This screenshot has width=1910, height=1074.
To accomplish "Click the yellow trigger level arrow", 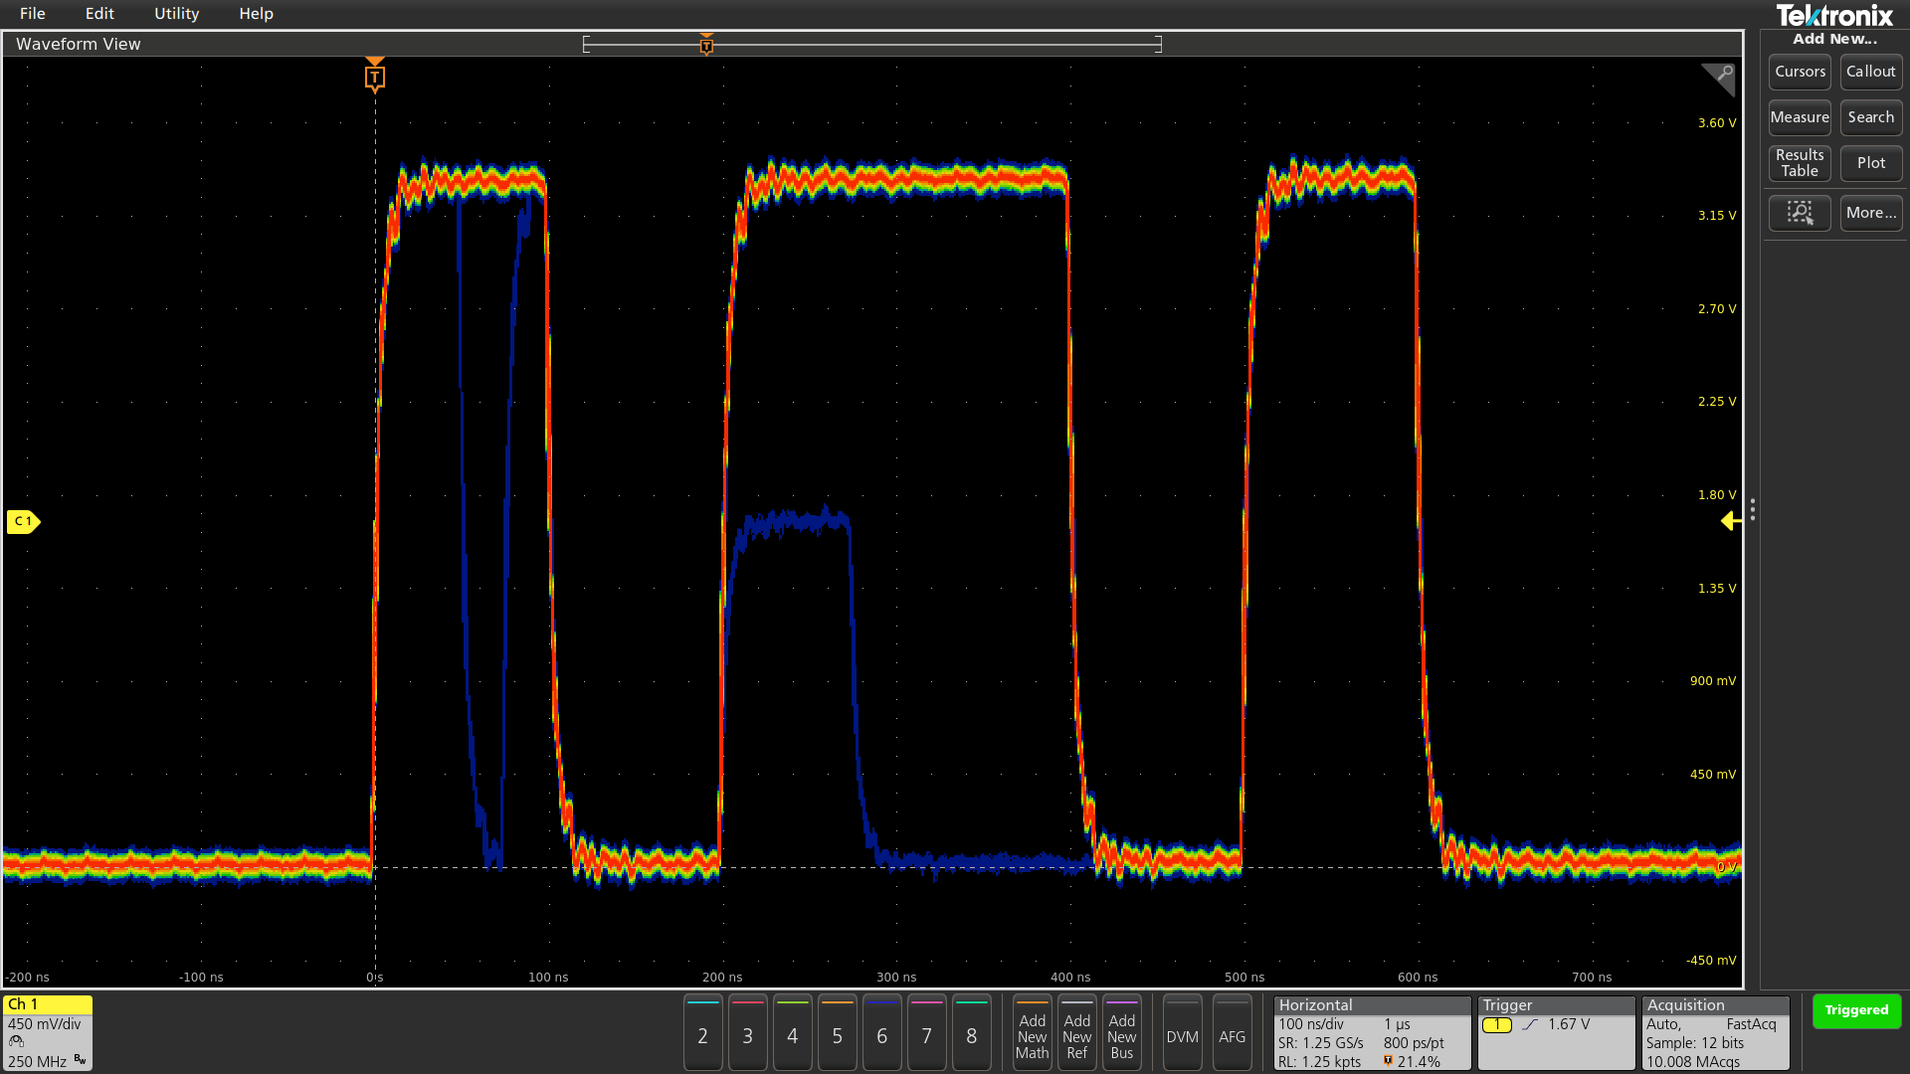I will pos(1730,521).
